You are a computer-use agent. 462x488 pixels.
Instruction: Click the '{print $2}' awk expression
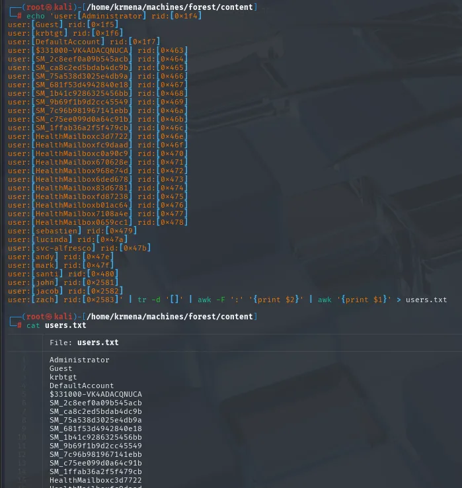tap(276, 300)
